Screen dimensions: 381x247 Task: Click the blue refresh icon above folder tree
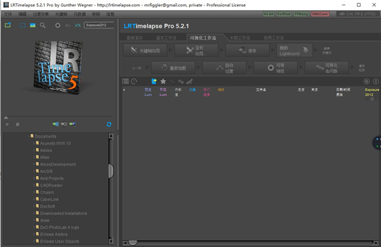point(109,124)
